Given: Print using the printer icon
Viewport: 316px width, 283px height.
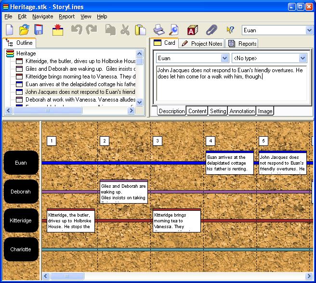Looking at the screenshot, I should [159, 30].
